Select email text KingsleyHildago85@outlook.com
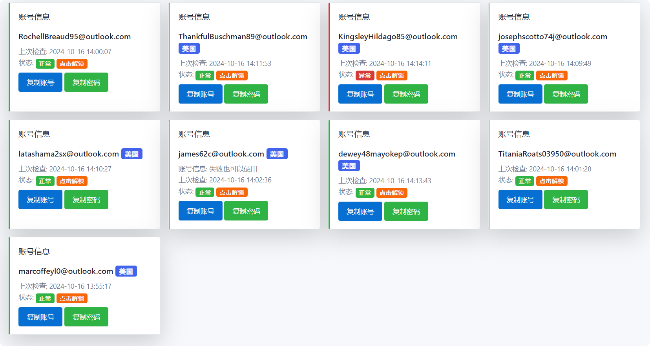Viewport: 650px width, 346px height. [398, 36]
